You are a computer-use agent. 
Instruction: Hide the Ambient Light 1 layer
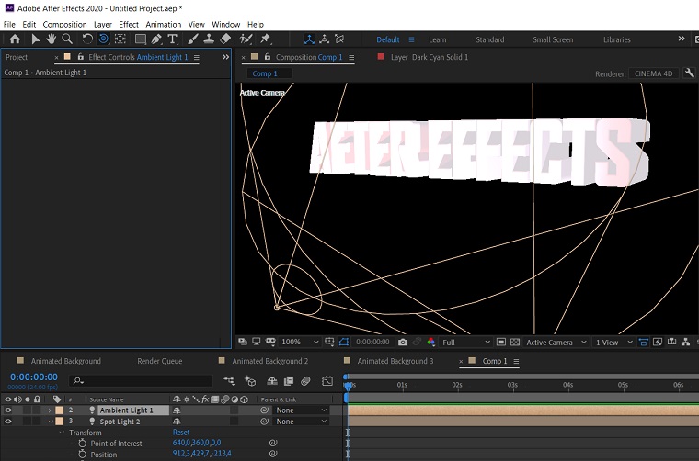8,410
